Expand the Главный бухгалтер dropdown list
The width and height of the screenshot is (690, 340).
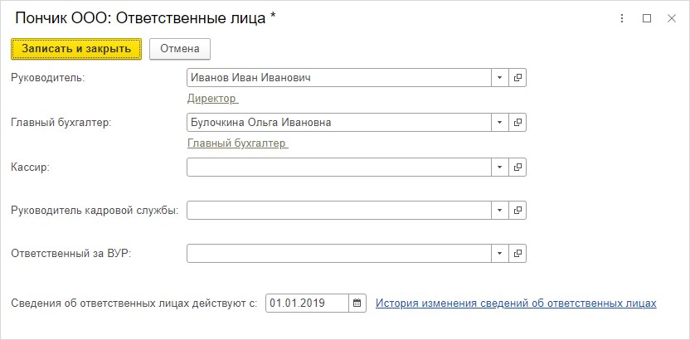[x=500, y=122]
